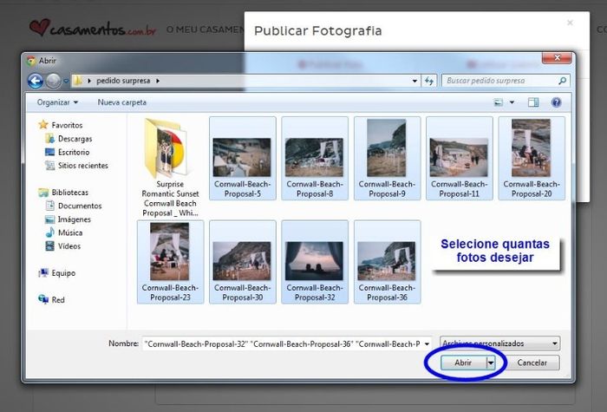Image resolution: width=607 pixels, height=412 pixels.
Task: Select Cornwall-Beach-Proposal-36 thumbnail
Action: point(387,262)
